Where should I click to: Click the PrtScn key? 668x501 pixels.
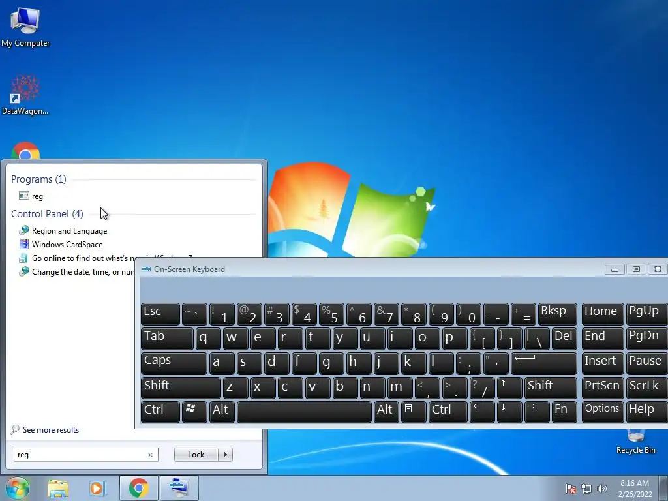point(602,388)
